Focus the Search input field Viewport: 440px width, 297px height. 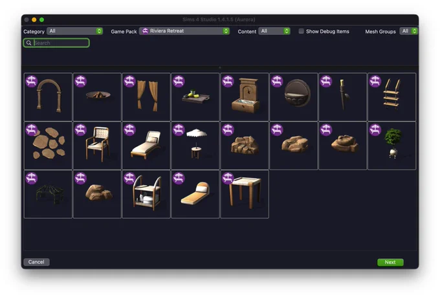point(56,43)
